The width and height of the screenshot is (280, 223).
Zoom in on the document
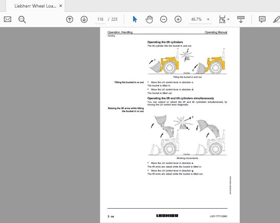coord(178,19)
